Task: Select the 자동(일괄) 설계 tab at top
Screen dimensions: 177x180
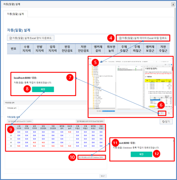Action: pyautogui.click(x=16, y=14)
